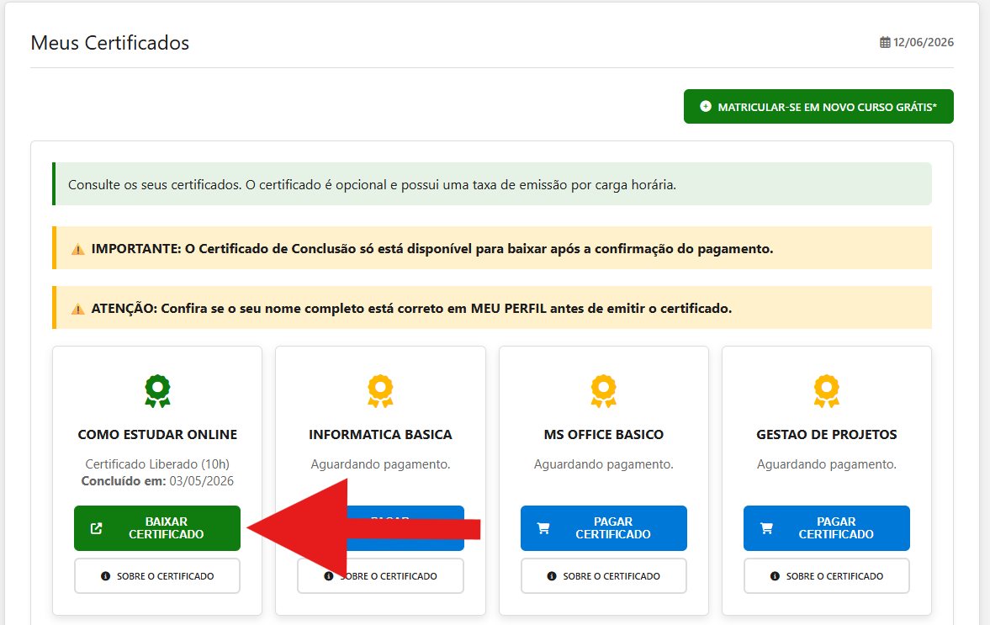Click Aguardando pagamento under Informatica Basica

[x=381, y=464]
